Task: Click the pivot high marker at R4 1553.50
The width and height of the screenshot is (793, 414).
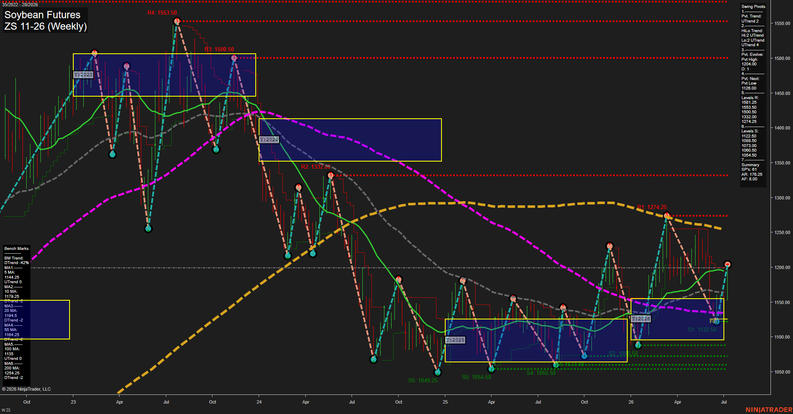Action: pos(177,21)
